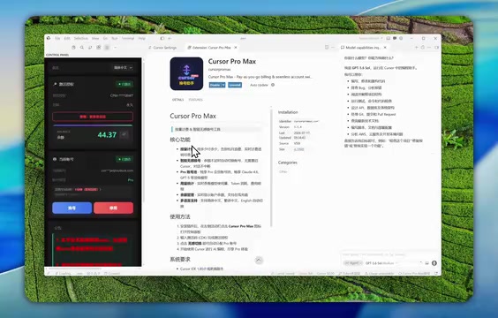Close the Extension: Cursor Pro Max tab
Viewport: 498px width, 318px height.
coord(236,48)
